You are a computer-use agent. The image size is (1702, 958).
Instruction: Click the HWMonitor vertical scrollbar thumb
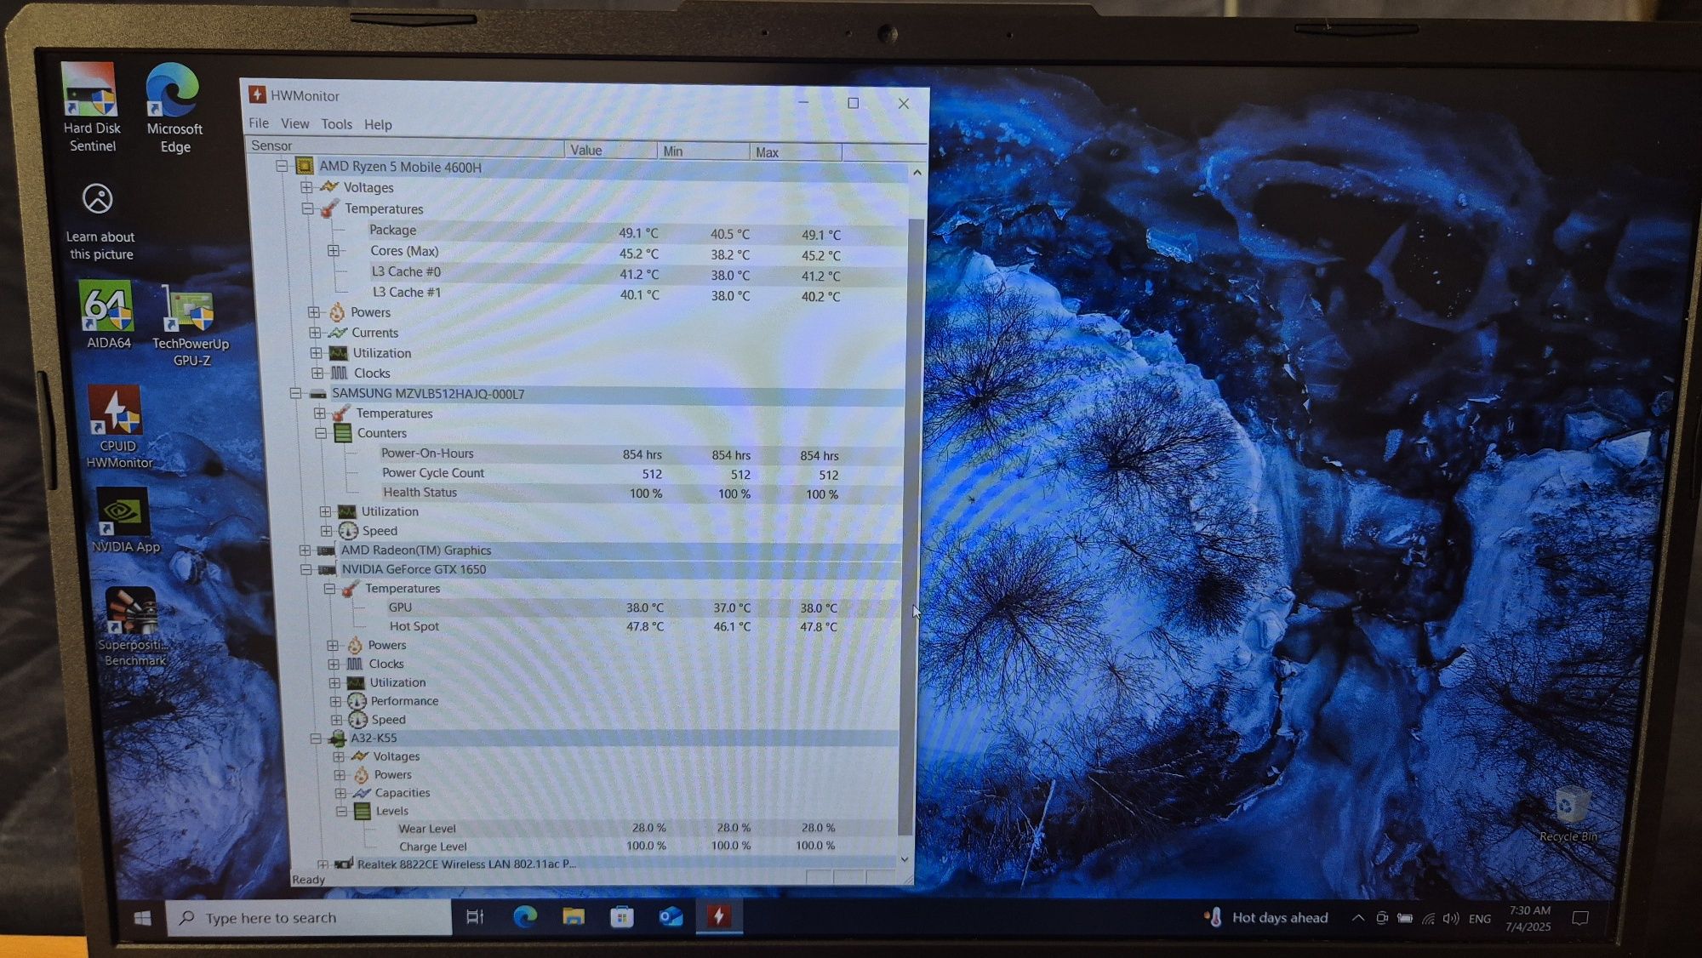coord(911,527)
